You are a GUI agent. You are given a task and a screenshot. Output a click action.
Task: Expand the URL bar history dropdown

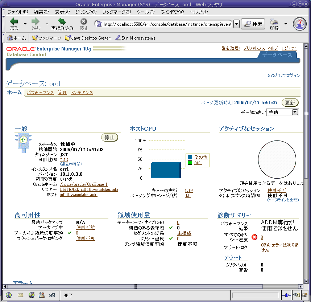point(236,24)
